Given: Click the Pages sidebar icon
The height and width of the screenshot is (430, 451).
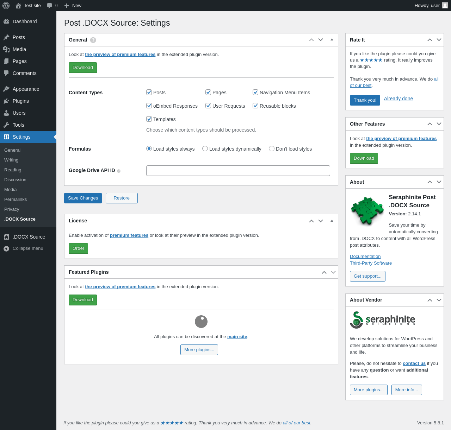Looking at the screenshot, I should [x=6, y=61].
